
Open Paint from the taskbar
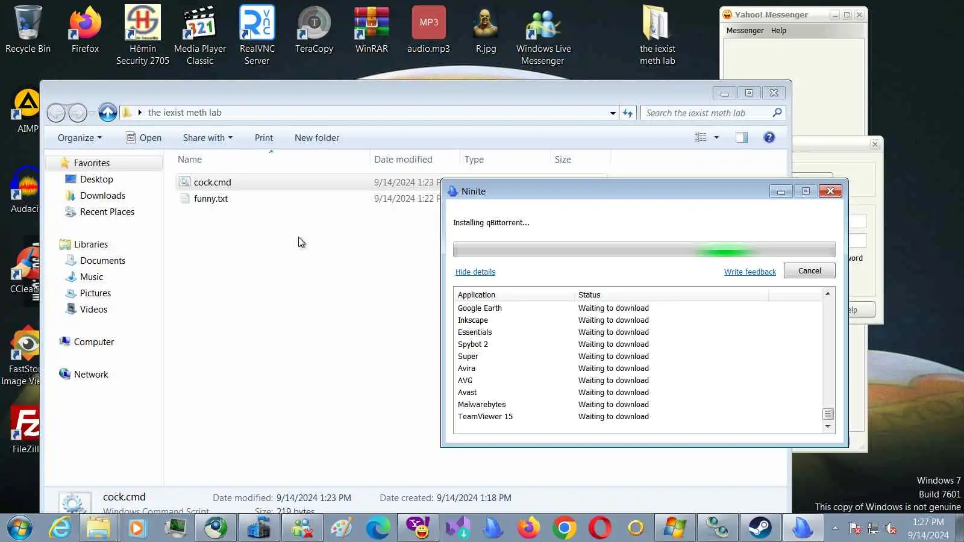341,528
